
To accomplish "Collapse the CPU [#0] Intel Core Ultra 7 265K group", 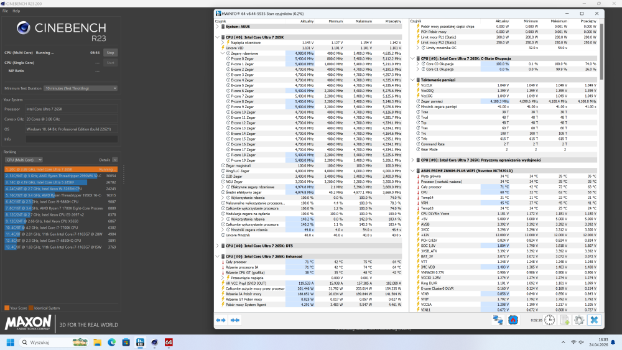I will (217, 37).
